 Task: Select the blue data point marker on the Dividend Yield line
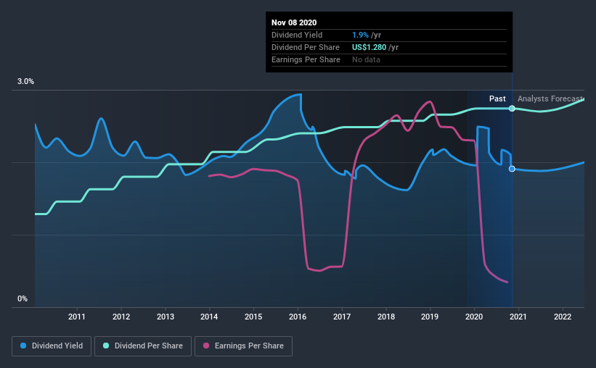click(512, 169)
